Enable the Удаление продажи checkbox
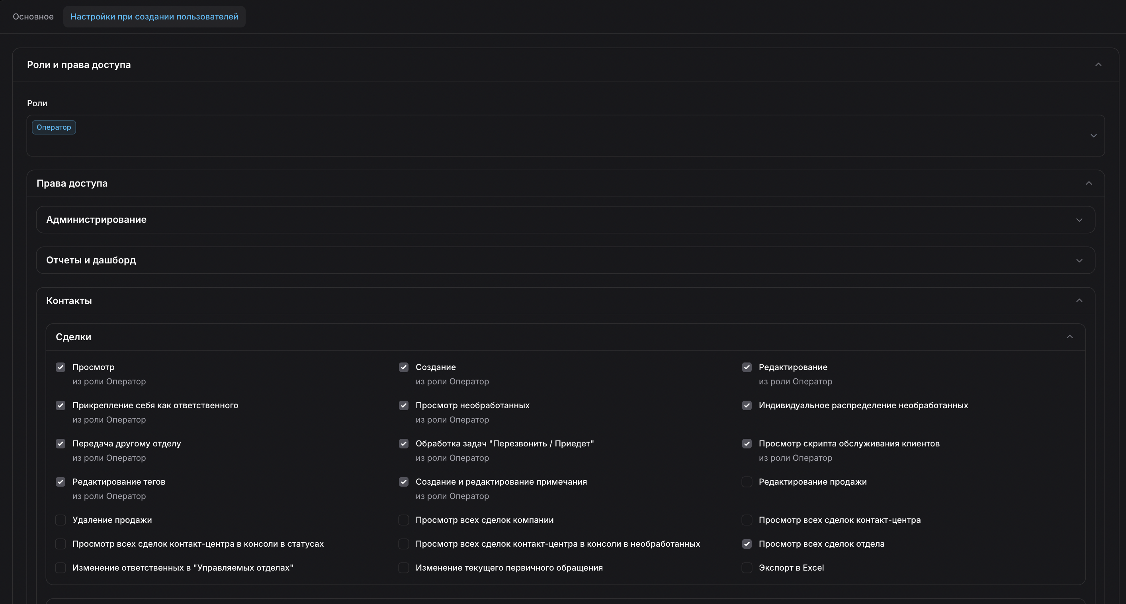Screen dimensions: 1126x604 tap(61, 520)
